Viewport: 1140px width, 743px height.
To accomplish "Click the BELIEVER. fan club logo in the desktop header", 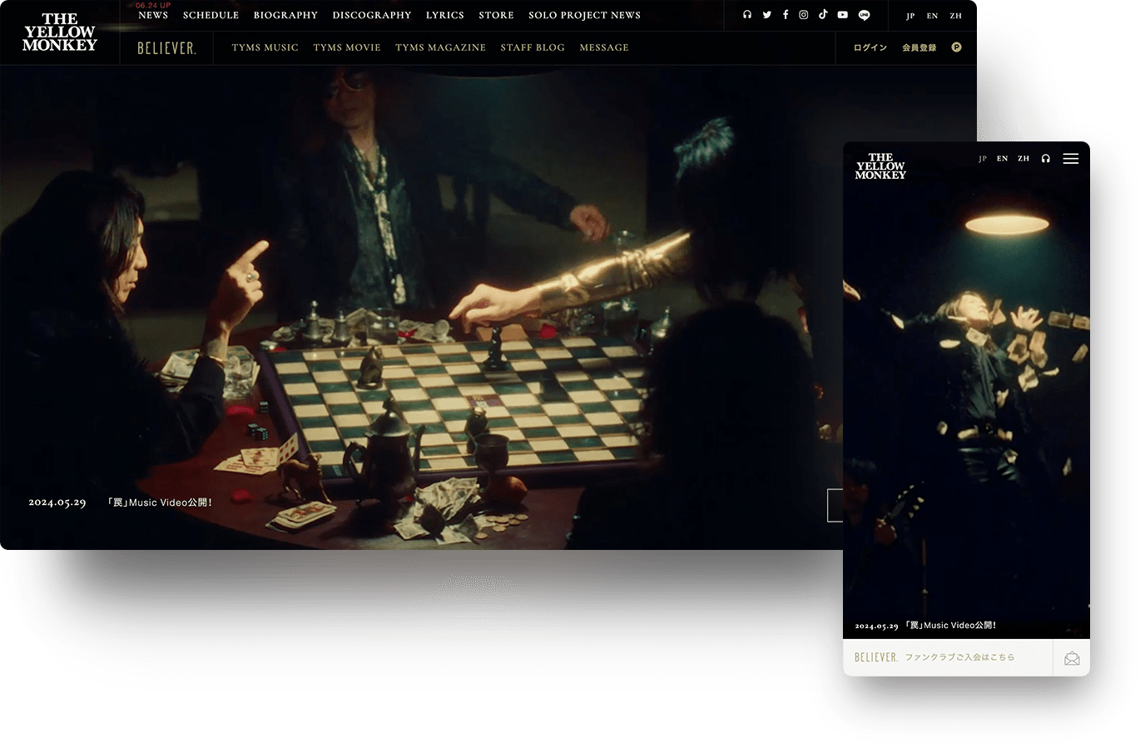I will 166,47.
